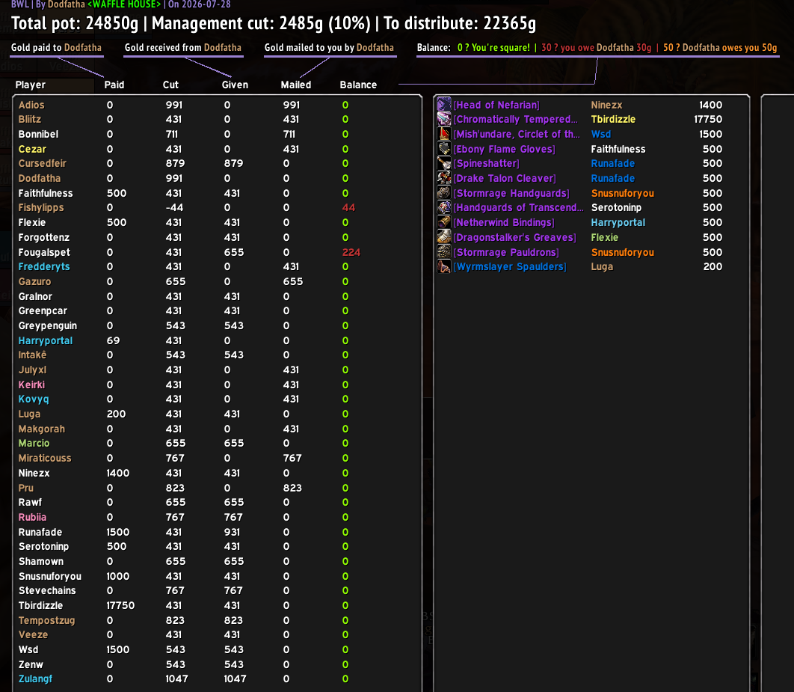Open the [Chromatically Tempered...] item link
This screenshot has height=692, width=794.
pyautogui.click(x=515, y=120)
